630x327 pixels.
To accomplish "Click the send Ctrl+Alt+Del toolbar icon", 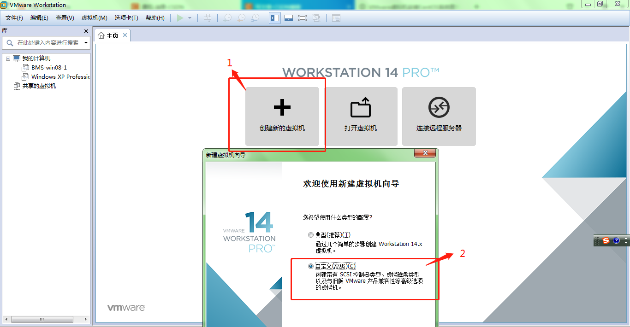I will [x=208, y=18].
